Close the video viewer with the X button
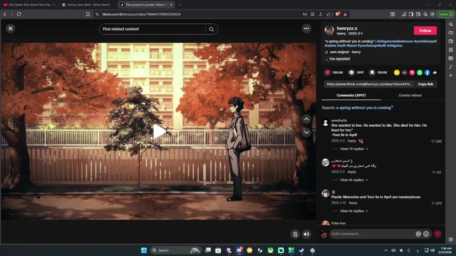The image size is (456, 256). pyautogui.click(x=10, y=28)
